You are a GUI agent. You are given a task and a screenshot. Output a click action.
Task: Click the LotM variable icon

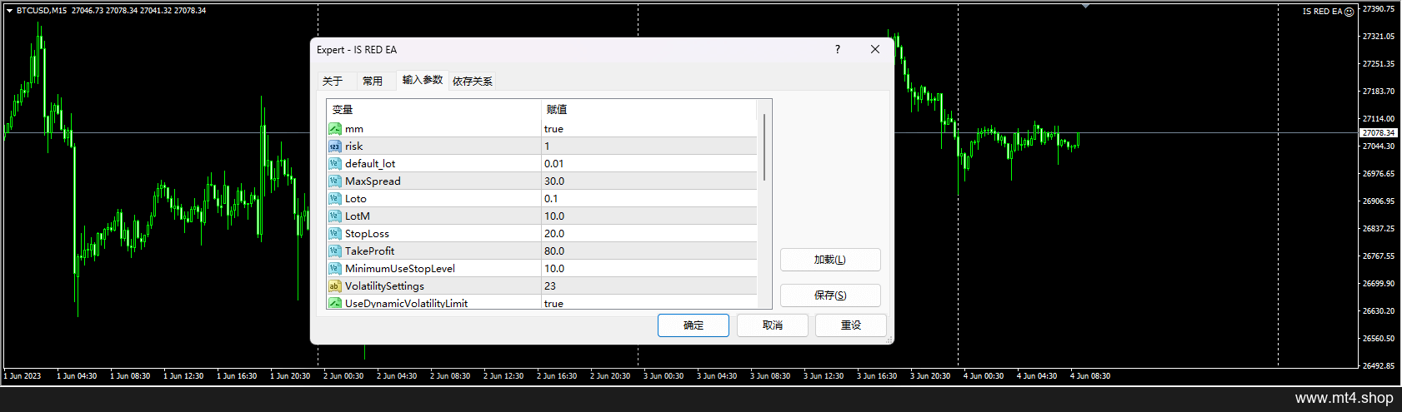334,216
